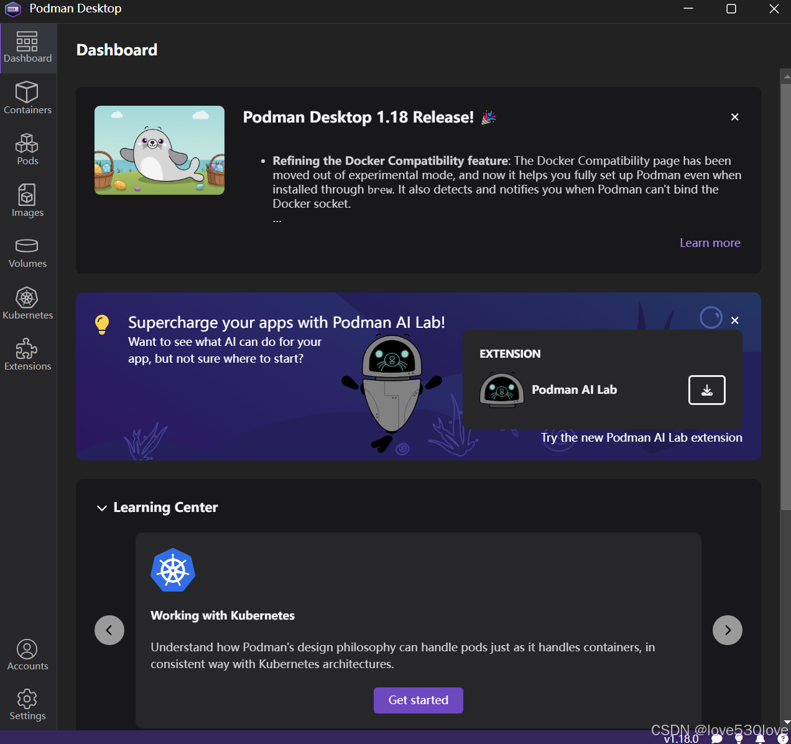791x744 pixels.
Task: Open notifications bell in status bar
Action: 760,739
